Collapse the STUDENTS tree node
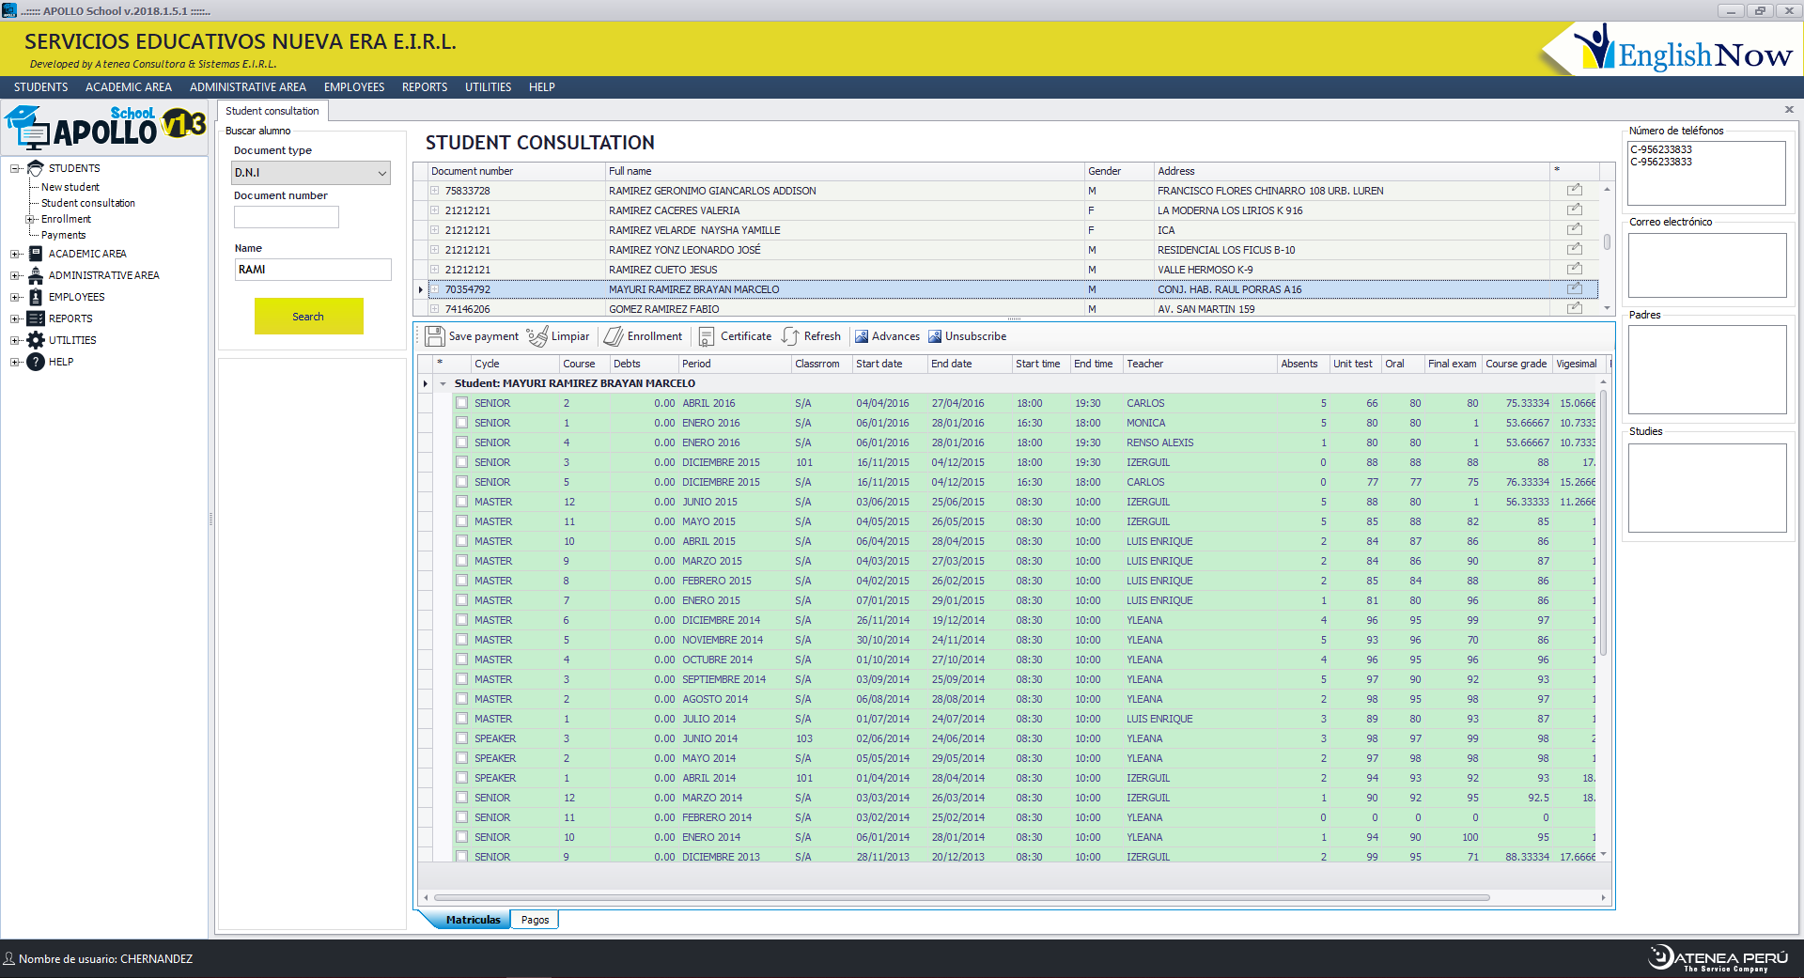This screenshot has width=1804, height=978. click(x=15, y=169)
